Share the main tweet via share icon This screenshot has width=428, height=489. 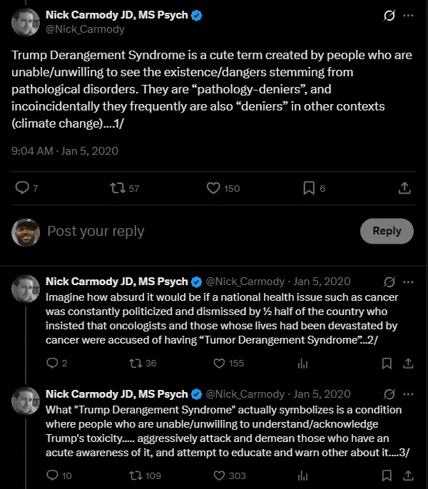404,187
